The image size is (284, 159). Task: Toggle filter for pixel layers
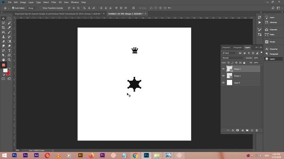[x=240, y=53]
